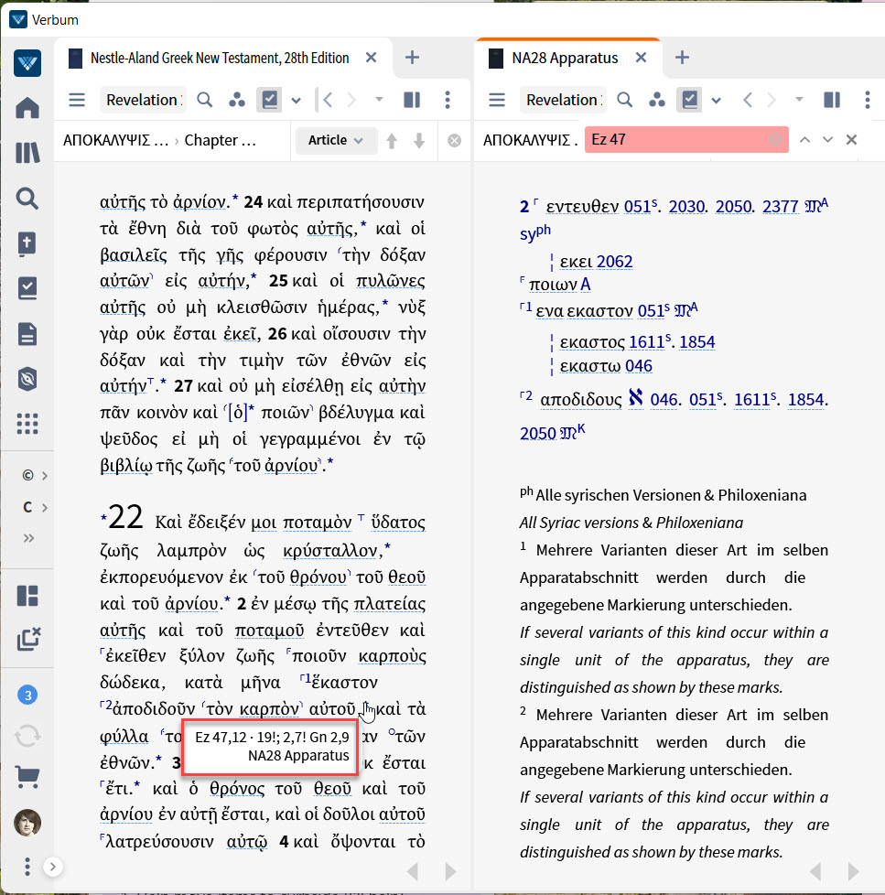Screen dimensions: 885x895
Task: Open the Guides icon in the sidebar
Action: coord(27,286)
